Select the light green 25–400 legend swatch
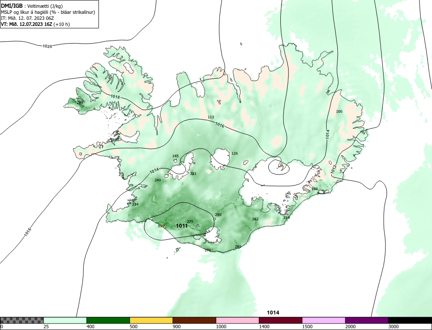 coord(65,320)
